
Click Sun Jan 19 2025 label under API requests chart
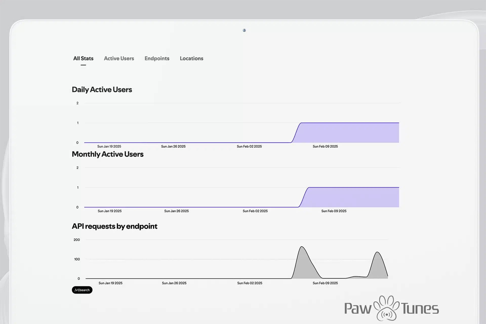click(x=110, y=283)
